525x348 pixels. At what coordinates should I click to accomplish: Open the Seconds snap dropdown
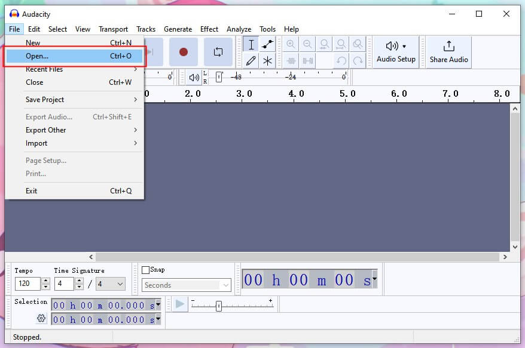click(187, 285)
